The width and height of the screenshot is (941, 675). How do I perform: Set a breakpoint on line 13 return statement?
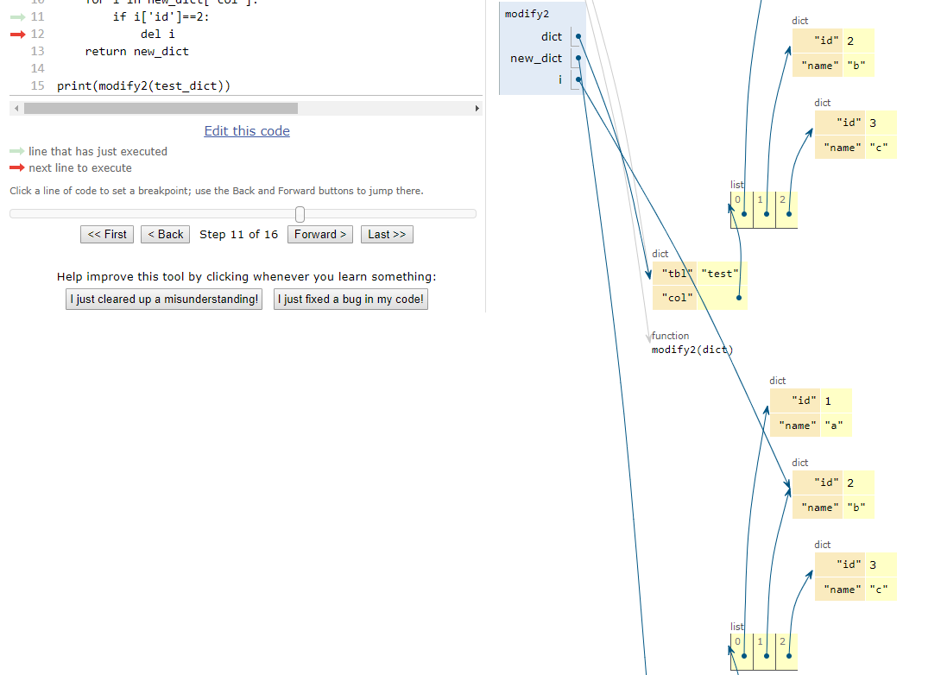coord(136,52)
